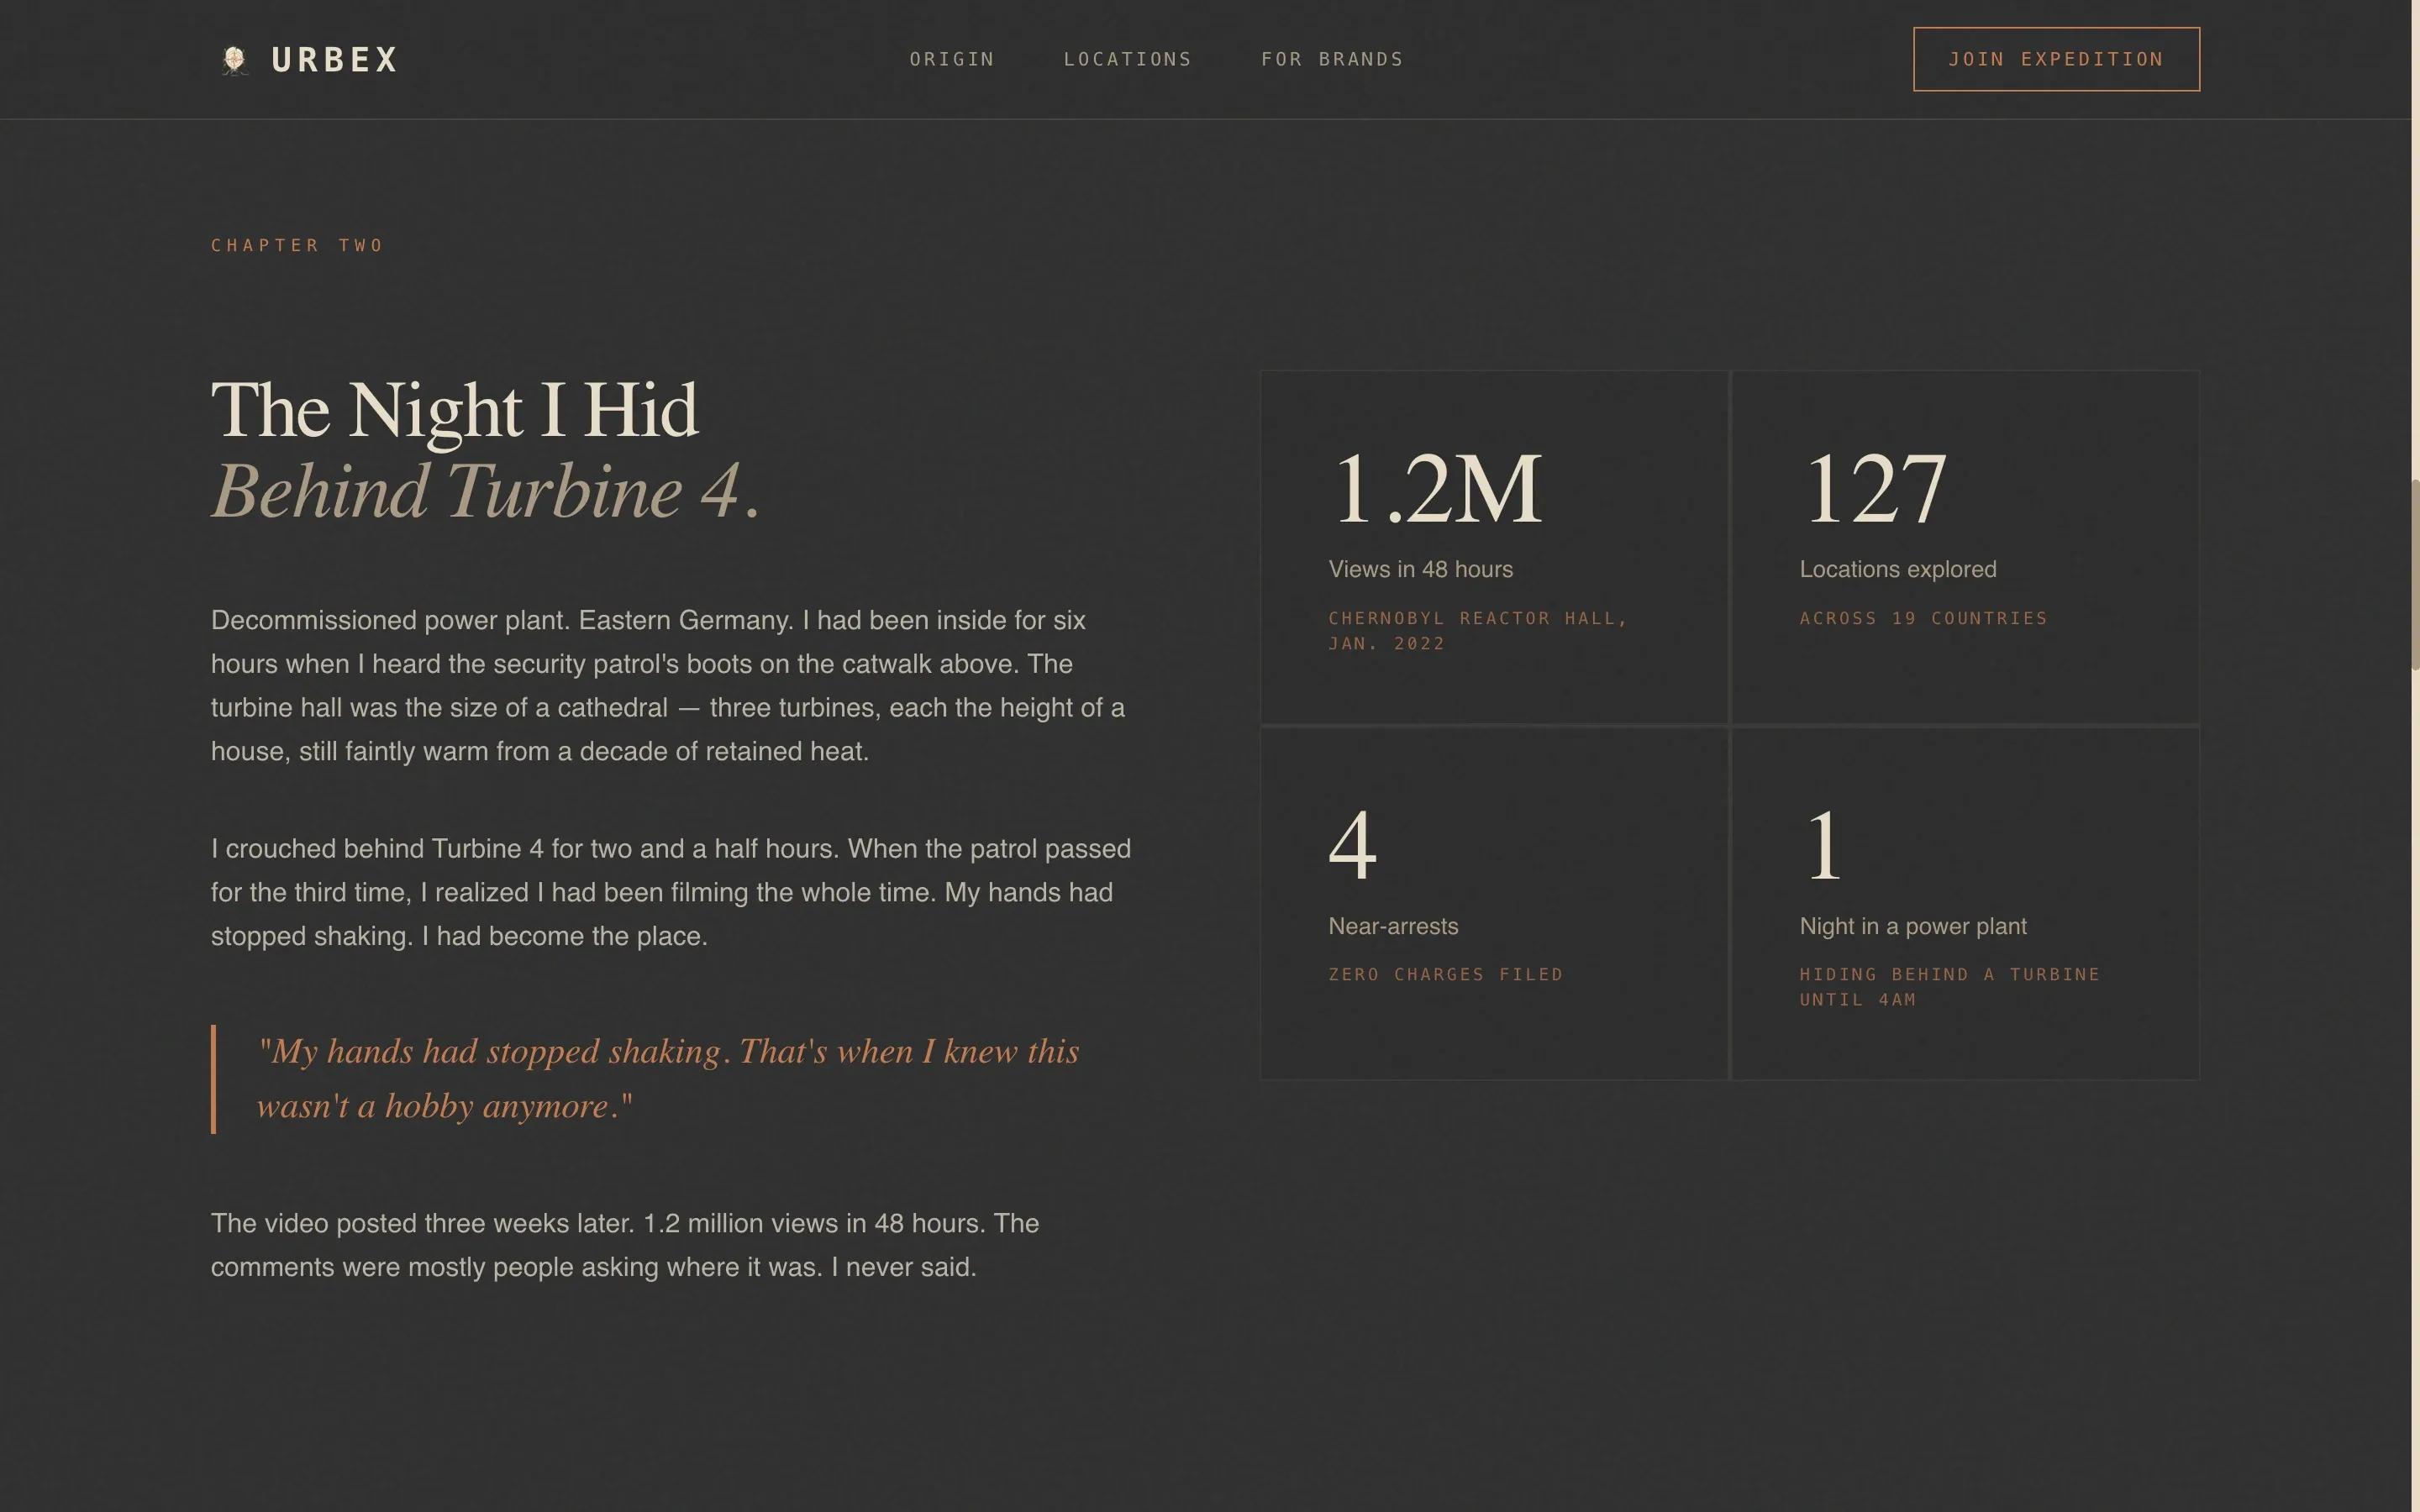Click the URBEX brand name
This screenshot has height=1512, width=2420.
335,60
